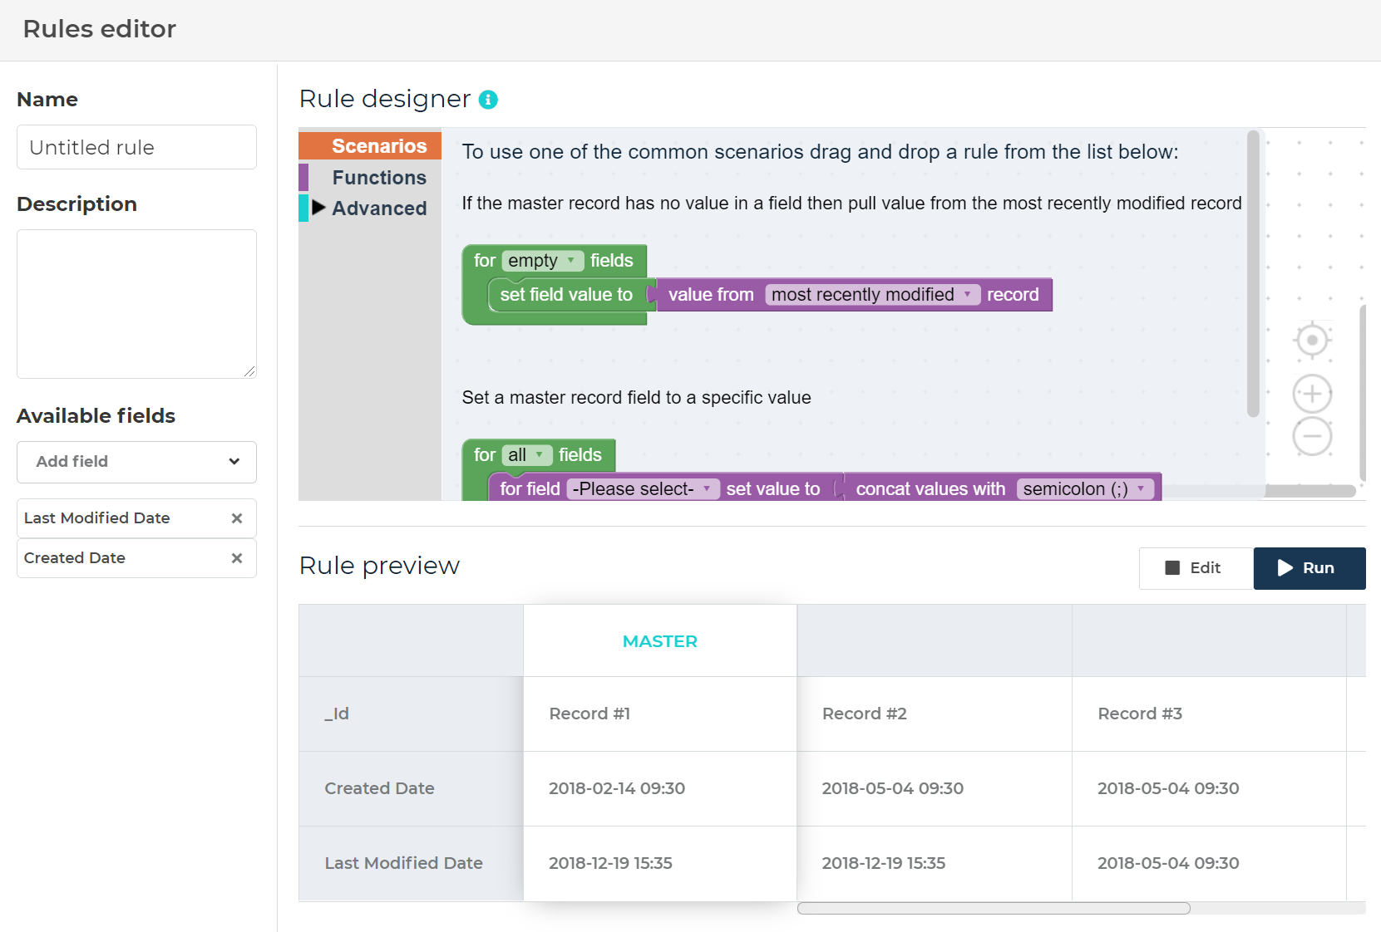Click the Untitled rule name field
This screenshot has height=932, width=1381.
coord(136,147)
